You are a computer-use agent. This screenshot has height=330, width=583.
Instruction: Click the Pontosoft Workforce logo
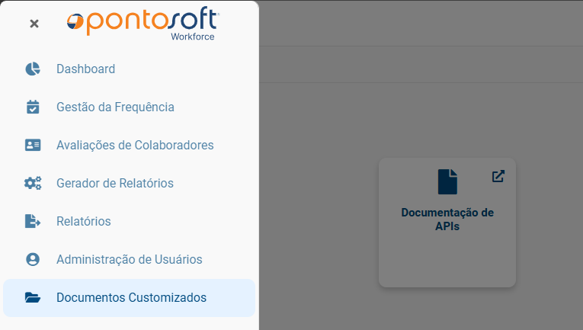143,24
